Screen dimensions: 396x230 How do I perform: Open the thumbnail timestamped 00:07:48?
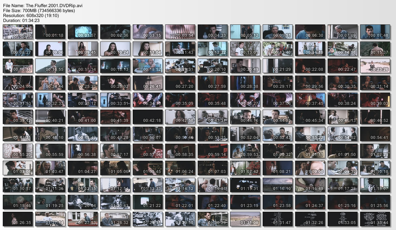pos(375,32)
